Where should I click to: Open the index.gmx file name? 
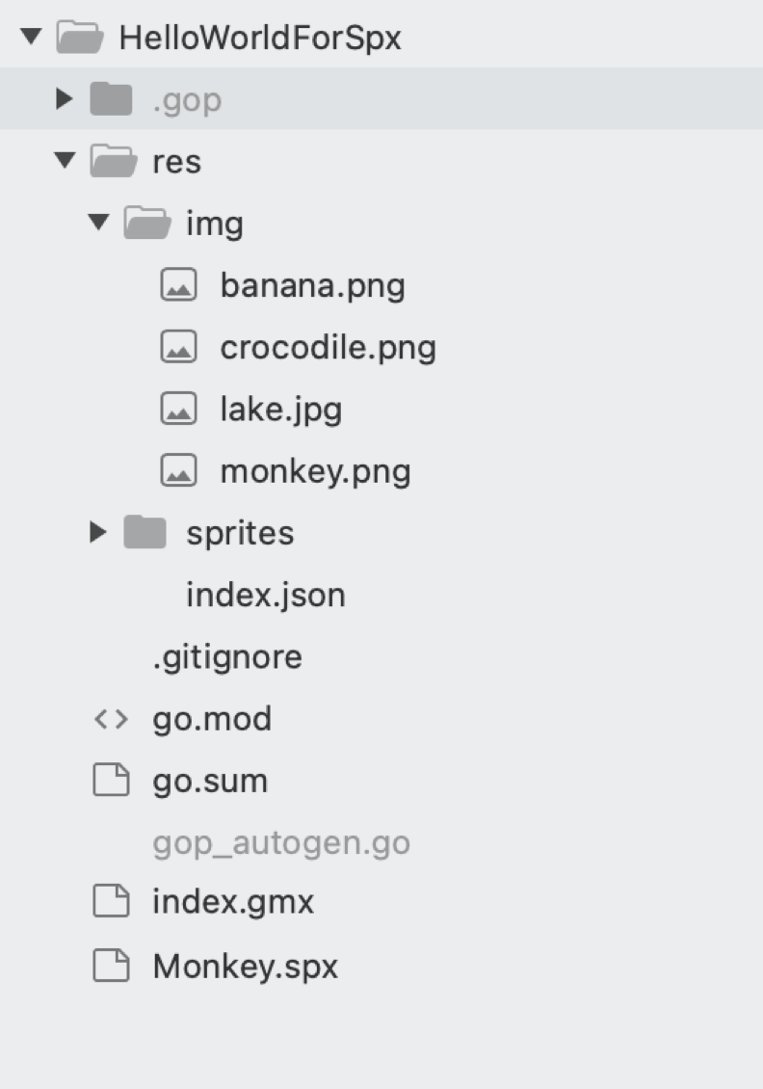coord(232,903)
